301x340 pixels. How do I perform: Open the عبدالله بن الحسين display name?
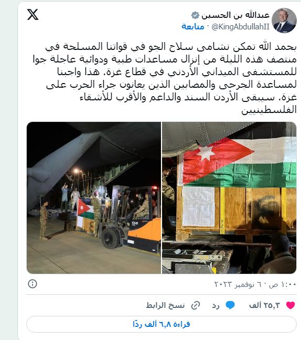[x=235, y=15]
